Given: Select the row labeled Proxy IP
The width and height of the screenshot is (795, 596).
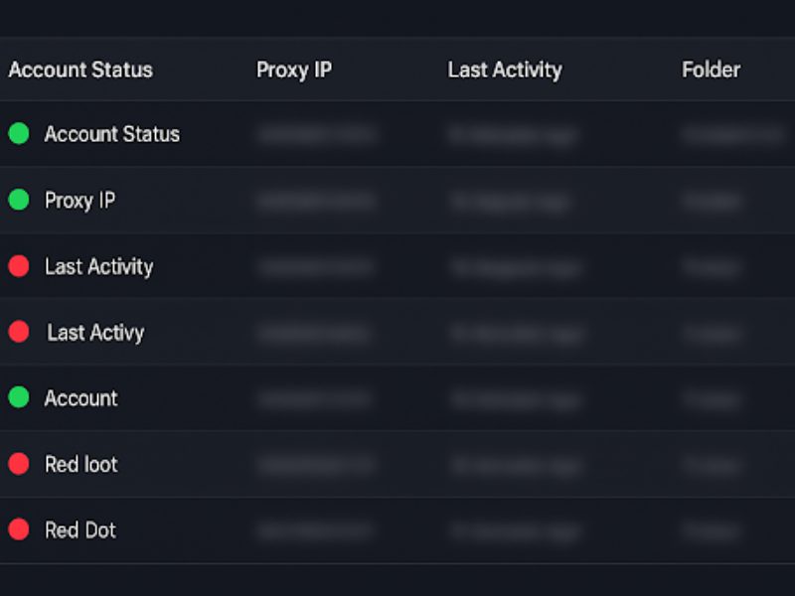Looking at the screenshot, I should pos(79,200).
